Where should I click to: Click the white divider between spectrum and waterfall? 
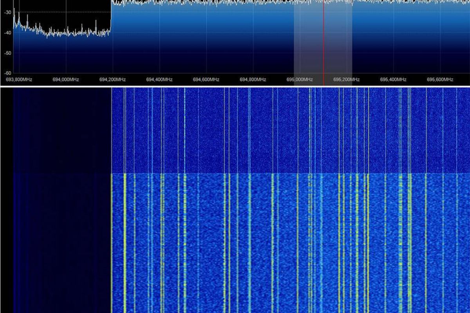(x=235, y=86)
